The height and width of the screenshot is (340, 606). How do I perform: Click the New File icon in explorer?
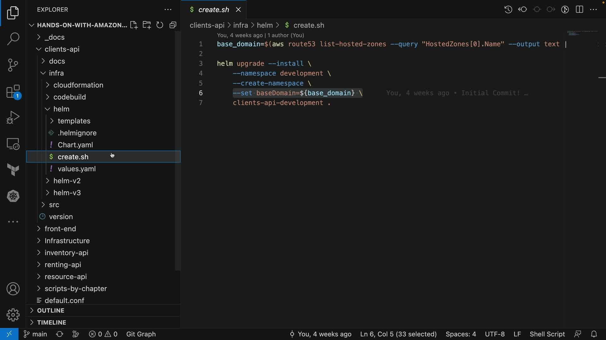tap(134, 25)
